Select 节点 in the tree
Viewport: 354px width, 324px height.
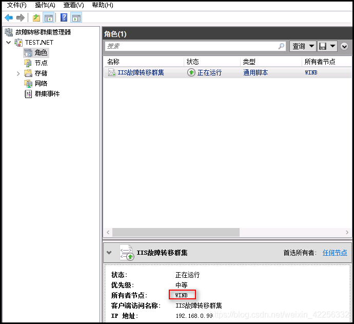pyautogui.click(x=41, y=63)
